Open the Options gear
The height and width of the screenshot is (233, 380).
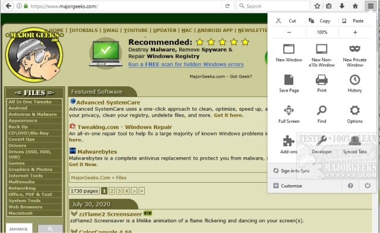click(354, 115)
